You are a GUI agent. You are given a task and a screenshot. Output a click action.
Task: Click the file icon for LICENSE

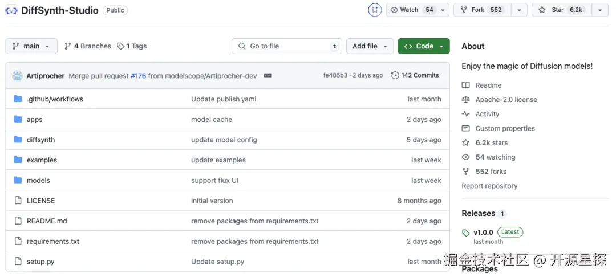tap(18, 201)
